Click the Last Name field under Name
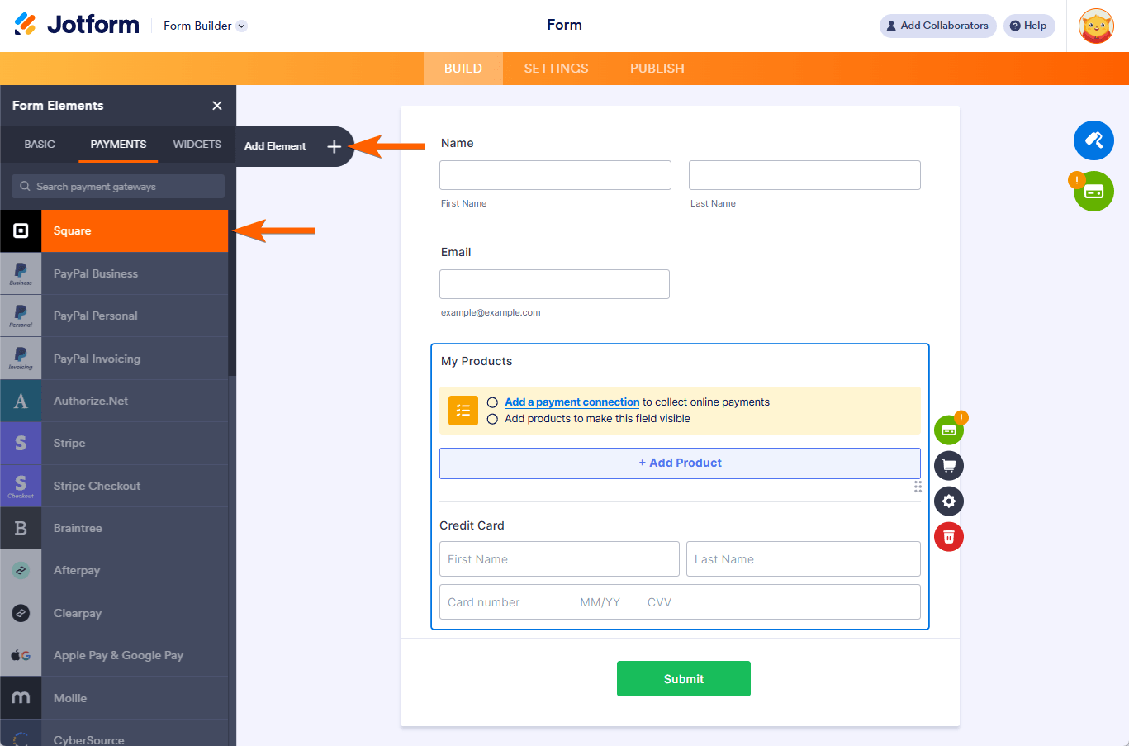 (x=804, y=175)
